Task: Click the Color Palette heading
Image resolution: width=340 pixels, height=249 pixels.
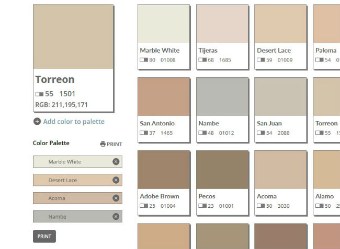Action: click(51, 143)
